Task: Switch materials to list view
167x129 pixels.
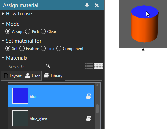Action: [x=89, y=66]
